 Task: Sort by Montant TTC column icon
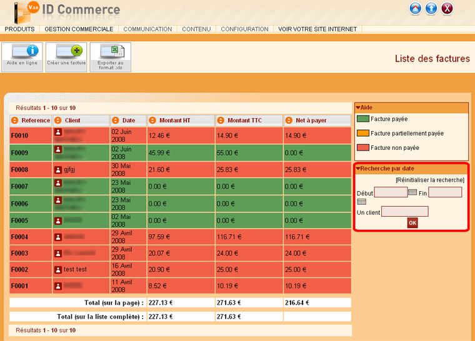point(221,121)
